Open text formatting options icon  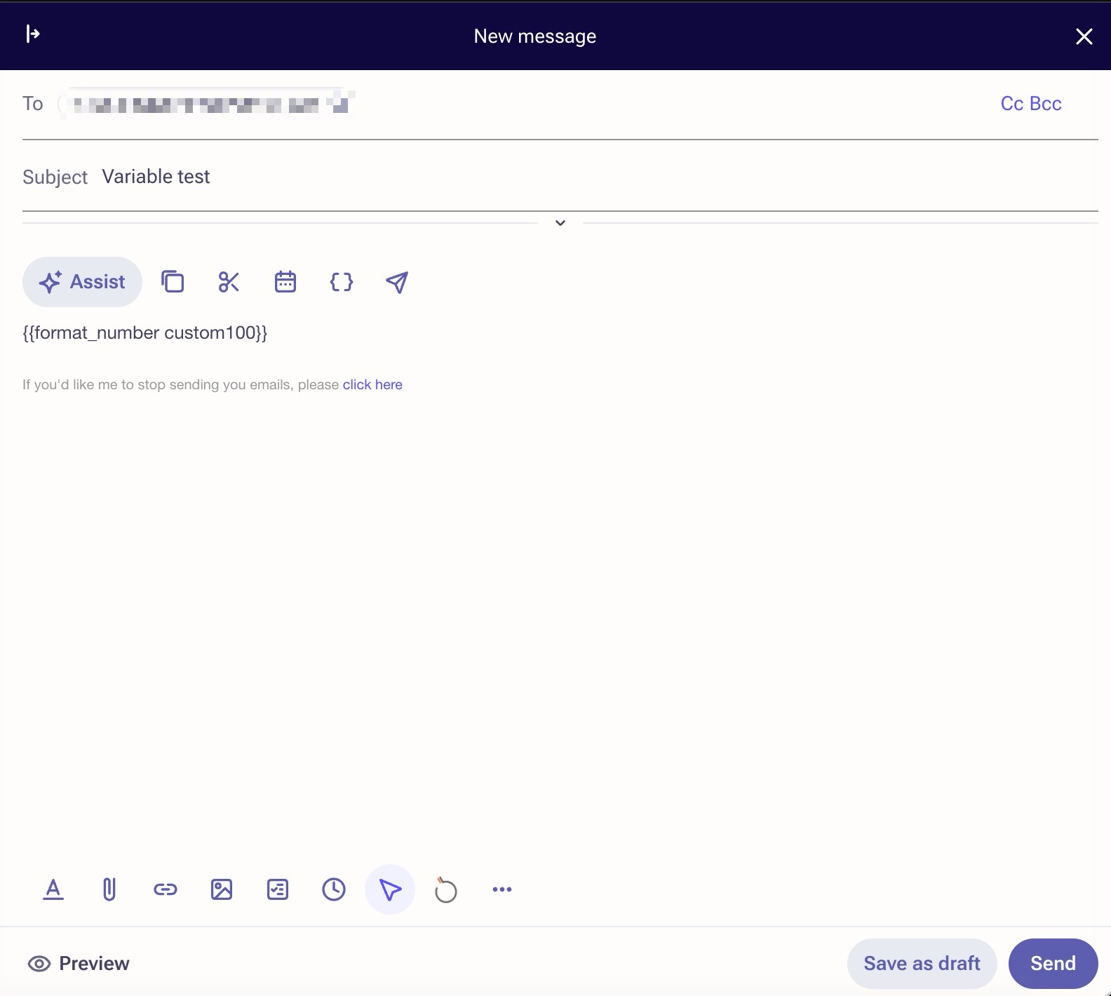pos(53,889)
